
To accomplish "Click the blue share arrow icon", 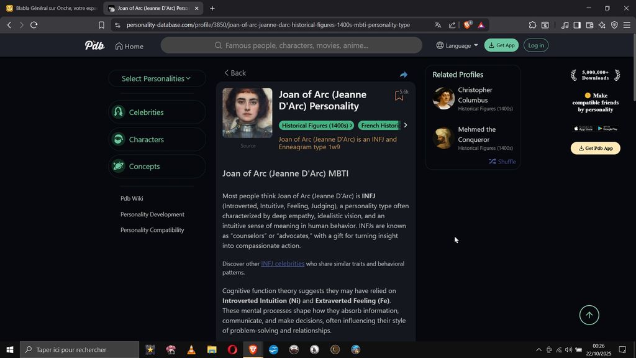I will tap(403, 75).
